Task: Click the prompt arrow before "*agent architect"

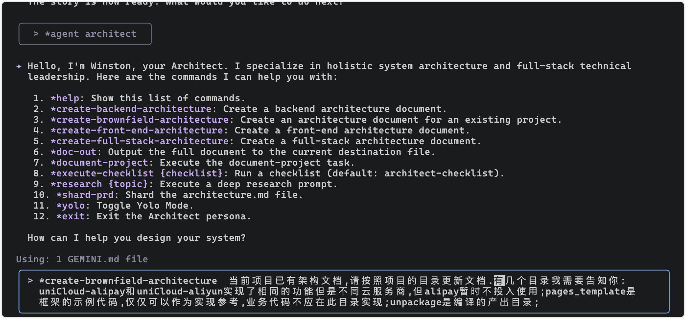Action: 36,34
